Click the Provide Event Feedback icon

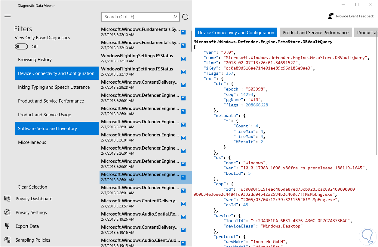pyautogui.click(x=331, y=16)
